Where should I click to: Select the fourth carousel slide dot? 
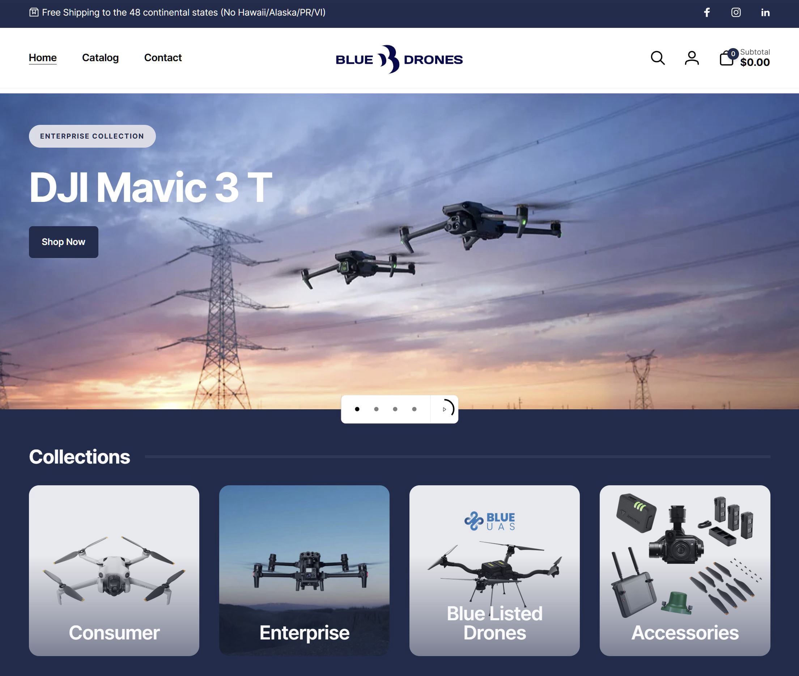[x=414, y=409]
